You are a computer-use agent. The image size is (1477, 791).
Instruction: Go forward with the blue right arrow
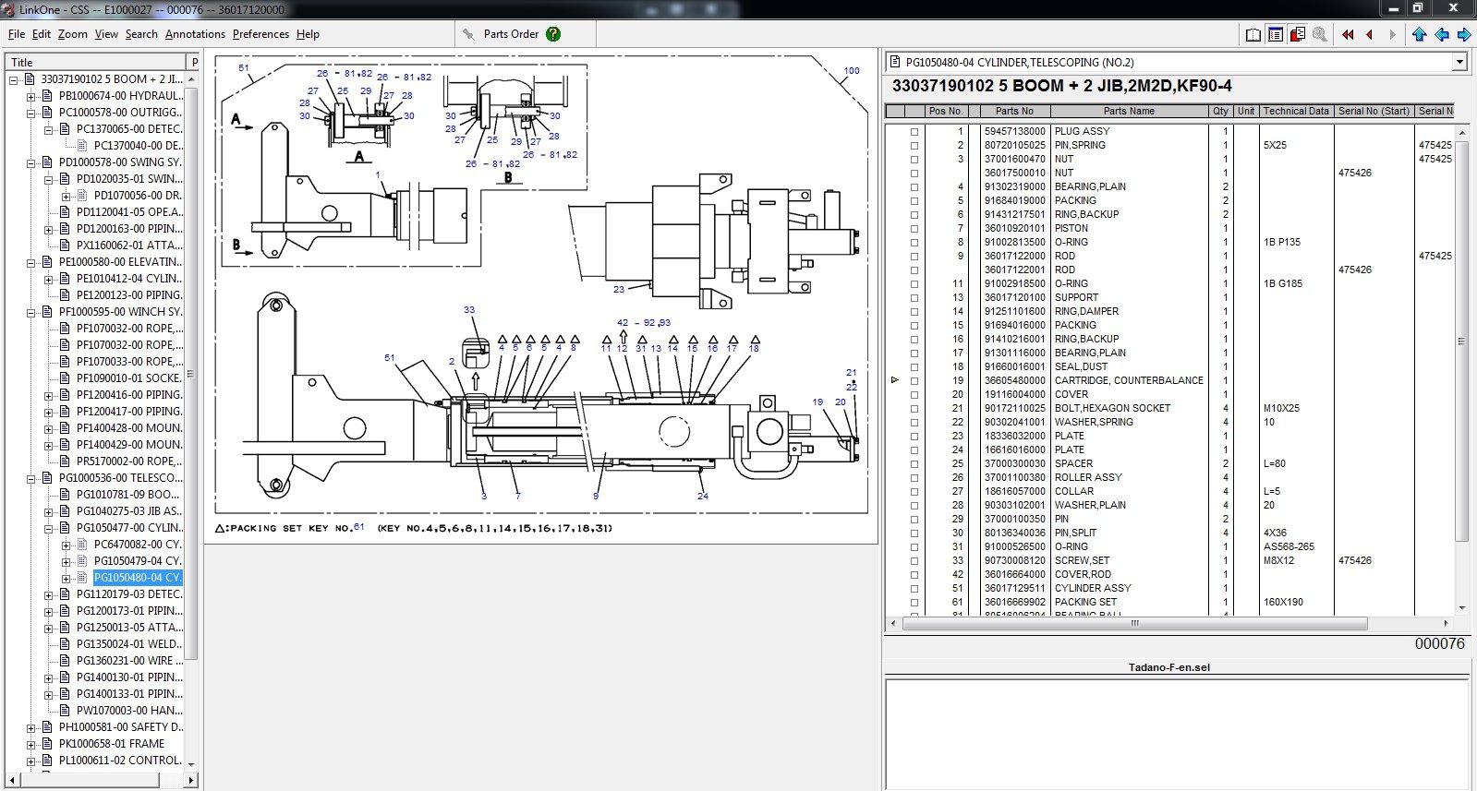click(x=1463, y=35)
